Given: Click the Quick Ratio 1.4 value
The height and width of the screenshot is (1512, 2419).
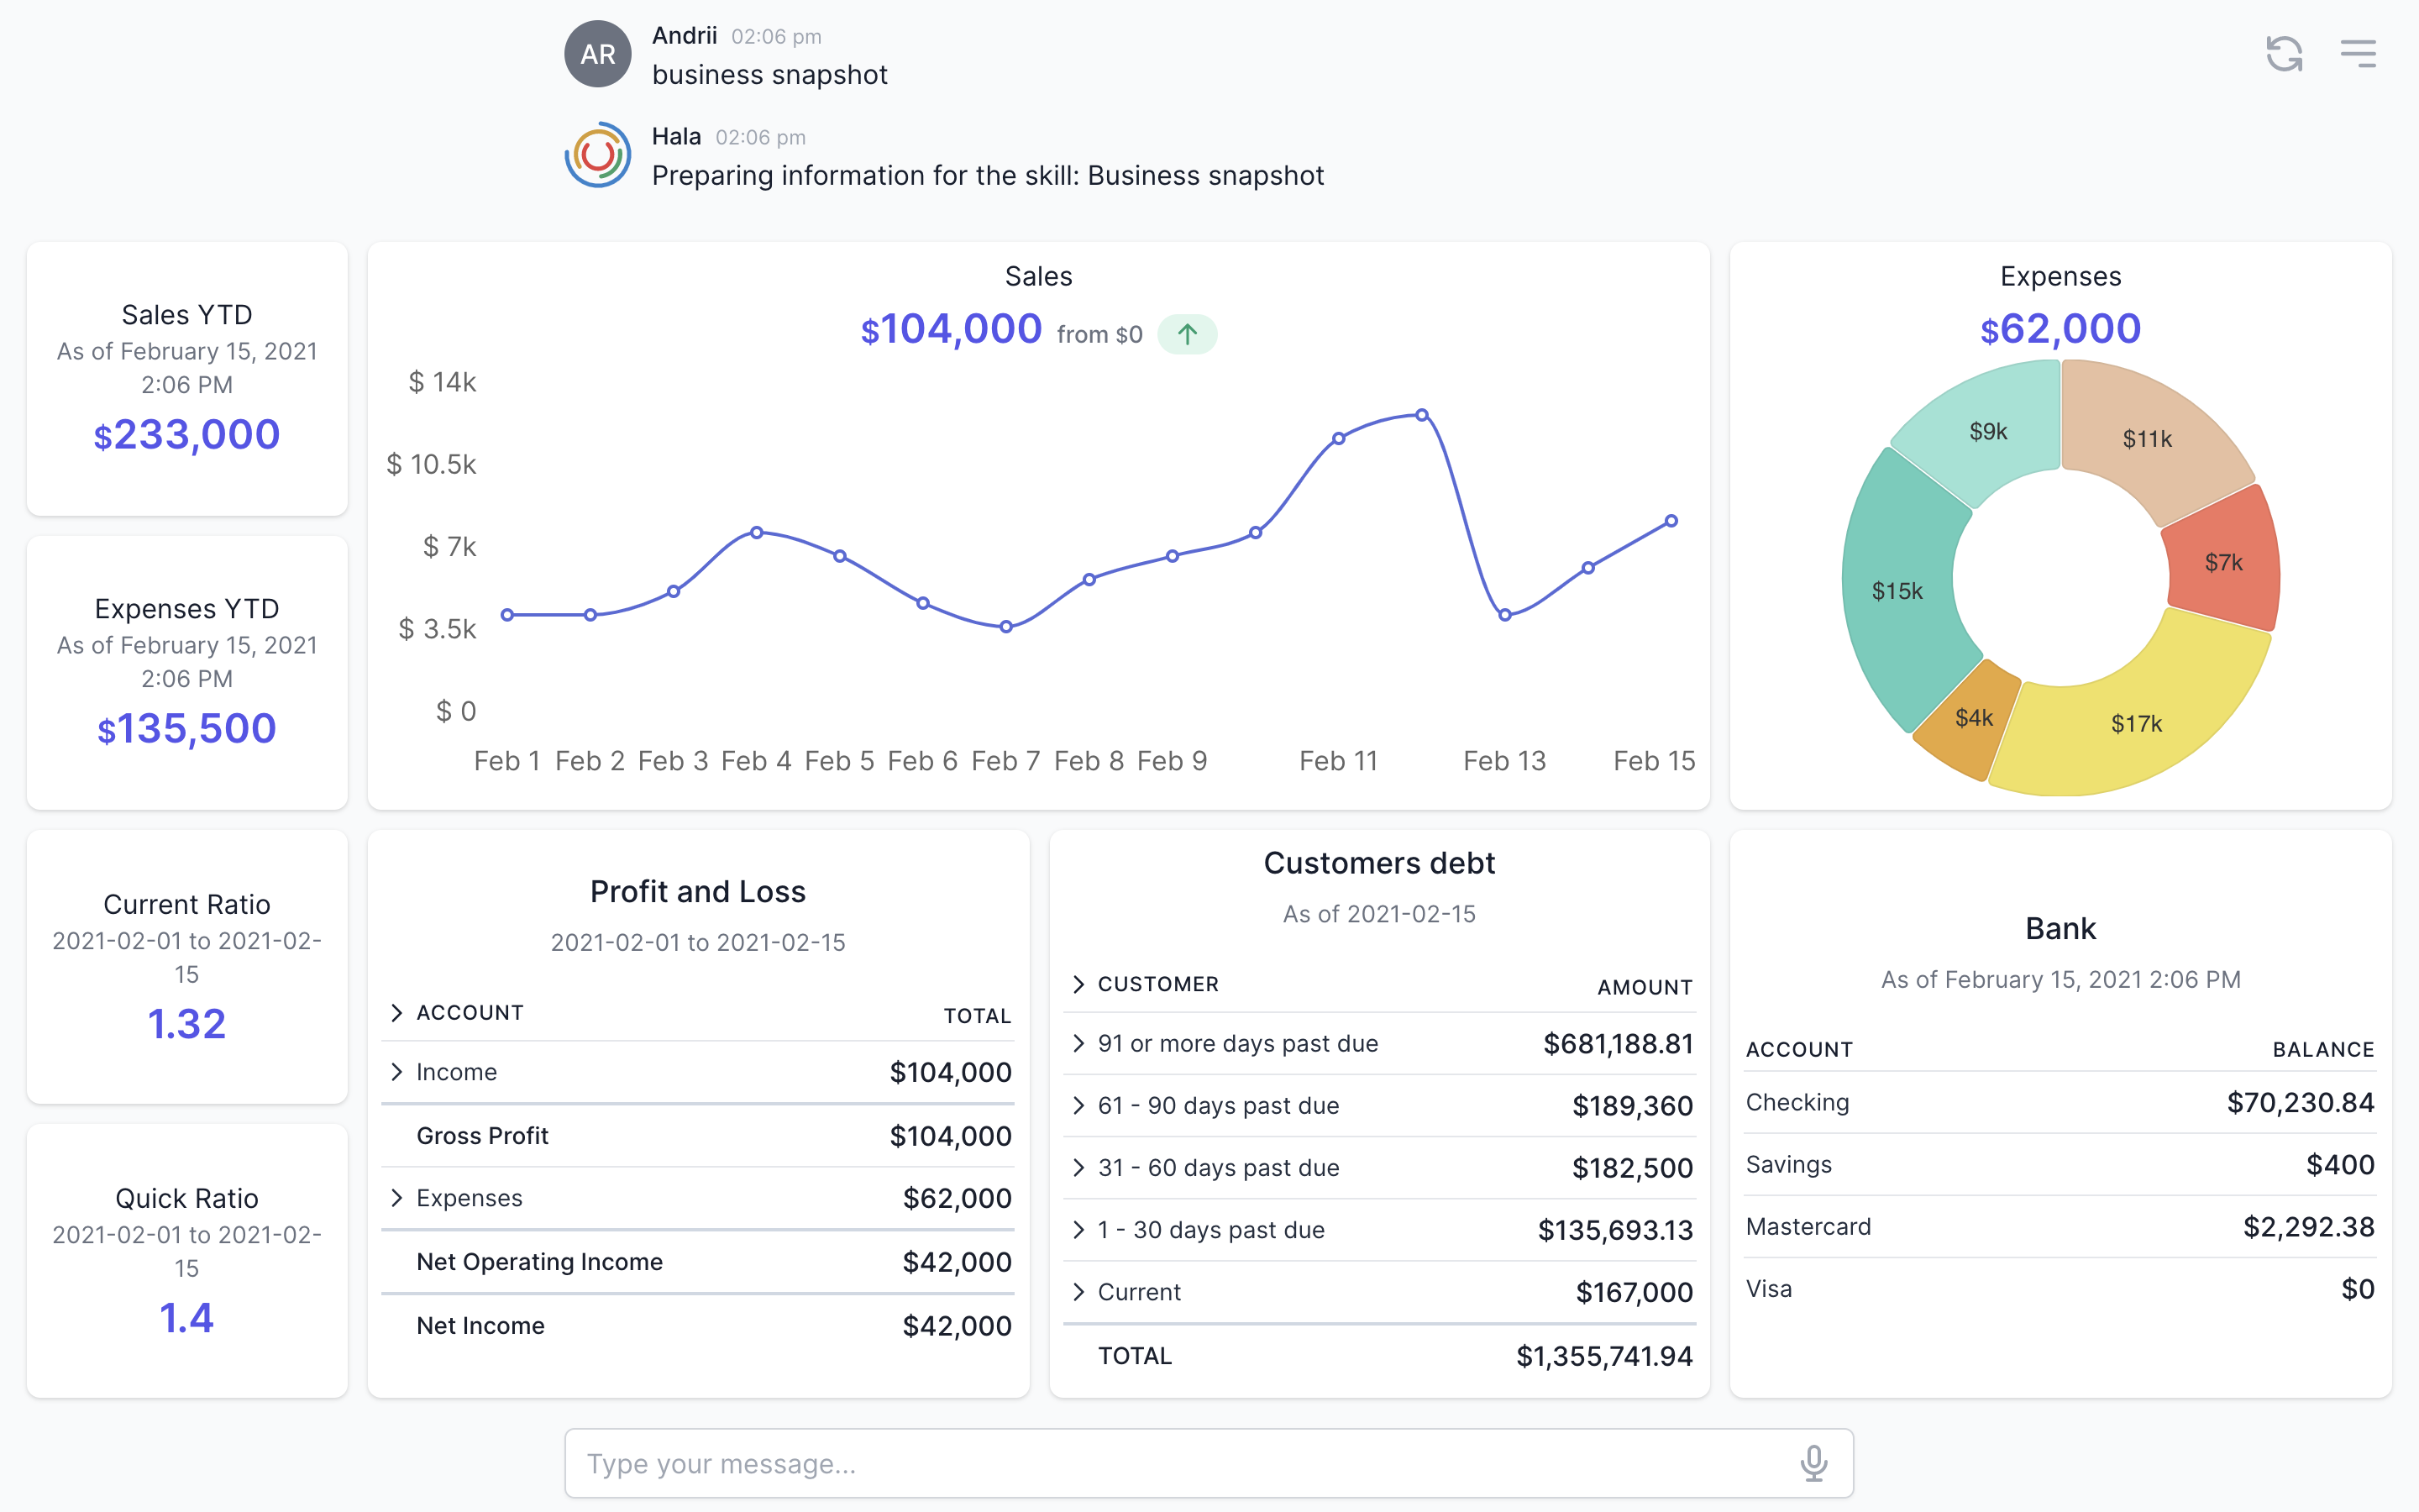Looking at the screenshot, I should 187,1318.
